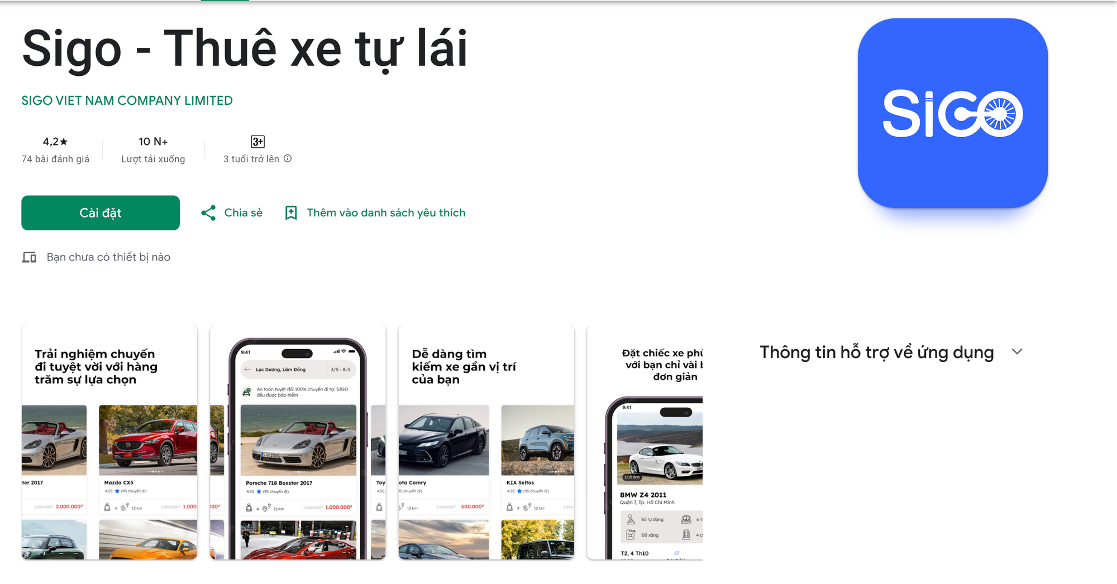Click the device icon next to 'Bạn chưa có thiết bị nào'
This screenshot has height=584, width=1117.
coord(30,257)
